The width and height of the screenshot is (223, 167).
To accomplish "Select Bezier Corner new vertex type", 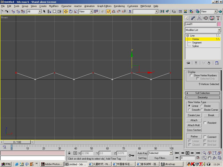I will (202, 110).
